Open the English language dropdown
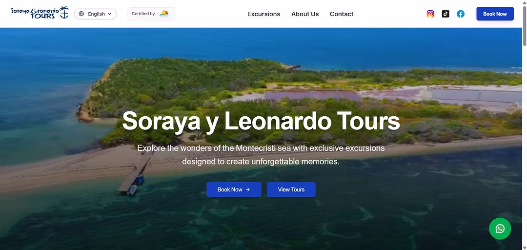 (95, 14)
